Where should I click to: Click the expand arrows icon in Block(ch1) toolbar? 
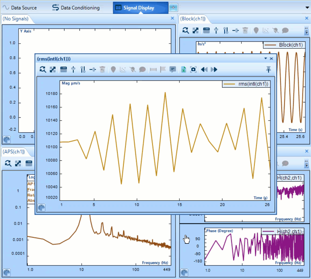point(195,30)
